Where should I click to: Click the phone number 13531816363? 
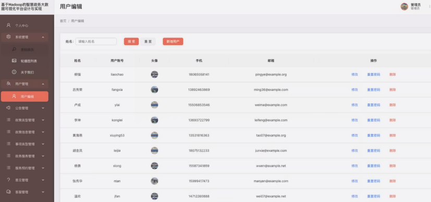tap(199, 136)
